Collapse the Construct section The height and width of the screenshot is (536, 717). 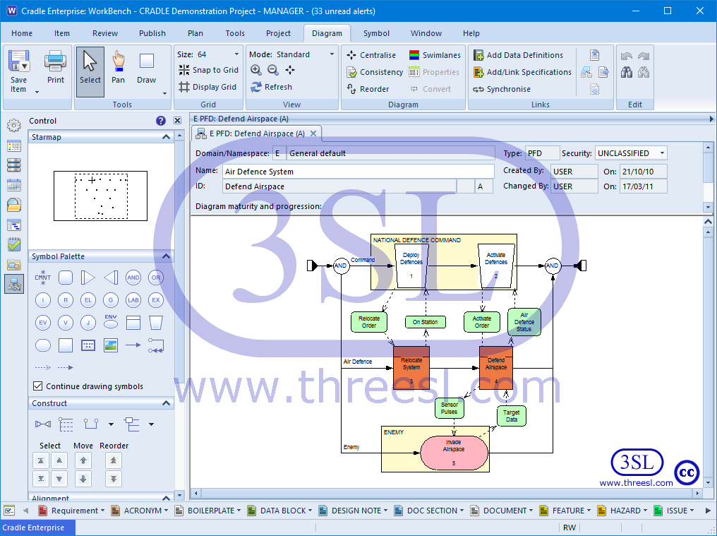[166, 403]
